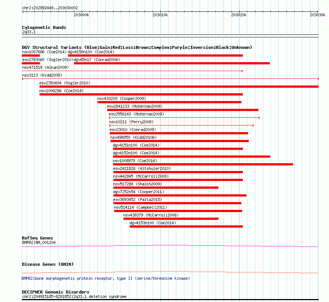Click the 203020k ruler tick label
This screenshot has height=302, width=329.
pyautogui.click(x=239, y=15)
